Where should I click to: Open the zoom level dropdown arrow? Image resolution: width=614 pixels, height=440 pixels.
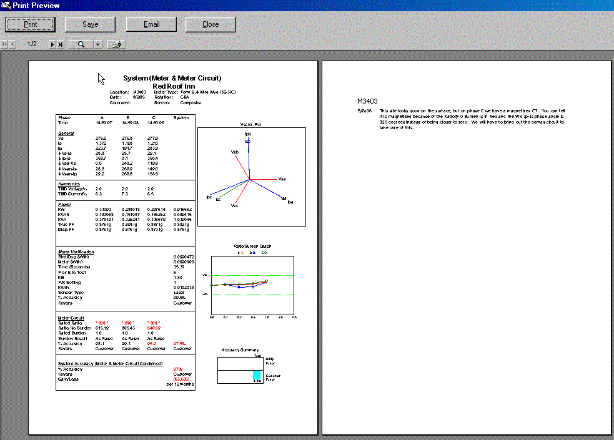click(x=98, y=44)
